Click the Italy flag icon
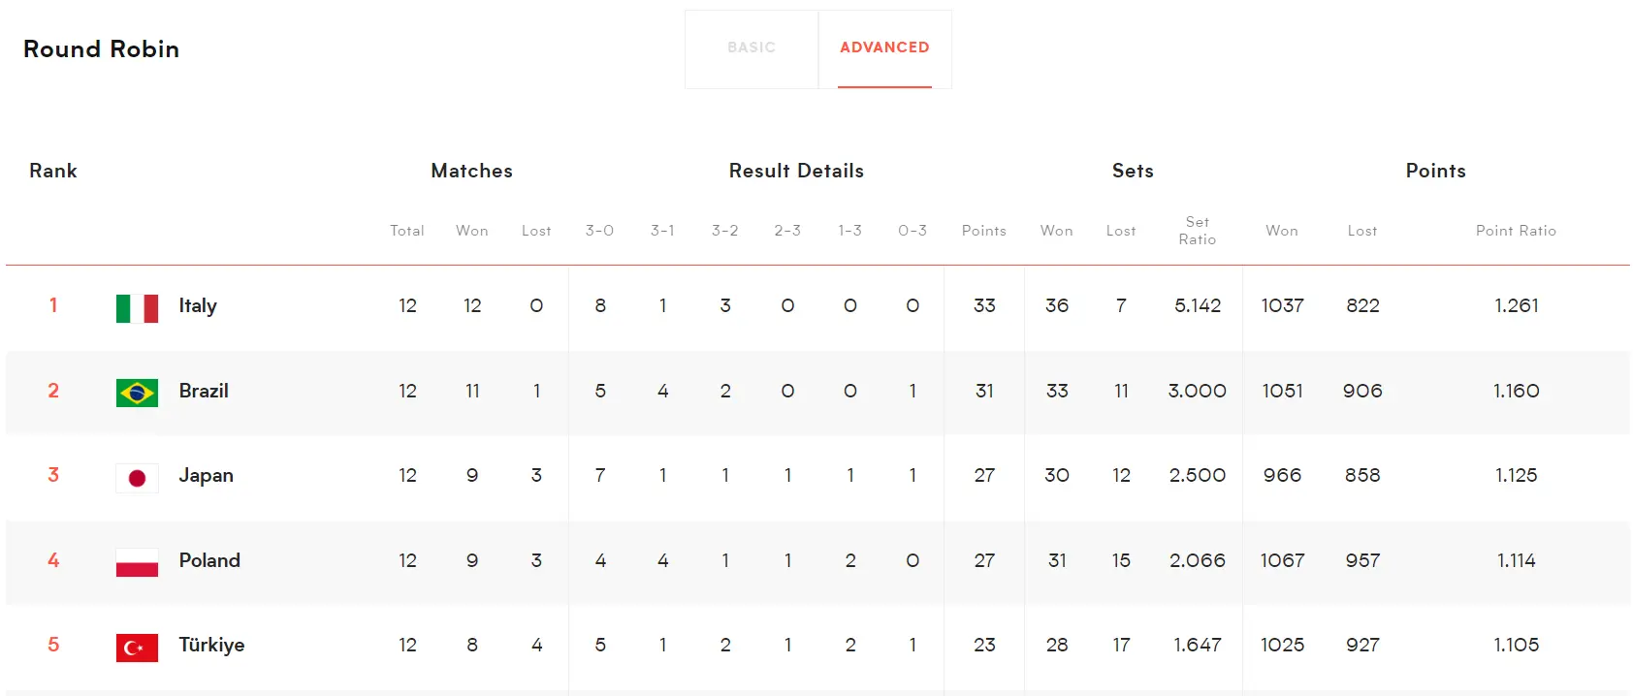1633x696 pixels. pyautogui.click(x=137, y=308)
